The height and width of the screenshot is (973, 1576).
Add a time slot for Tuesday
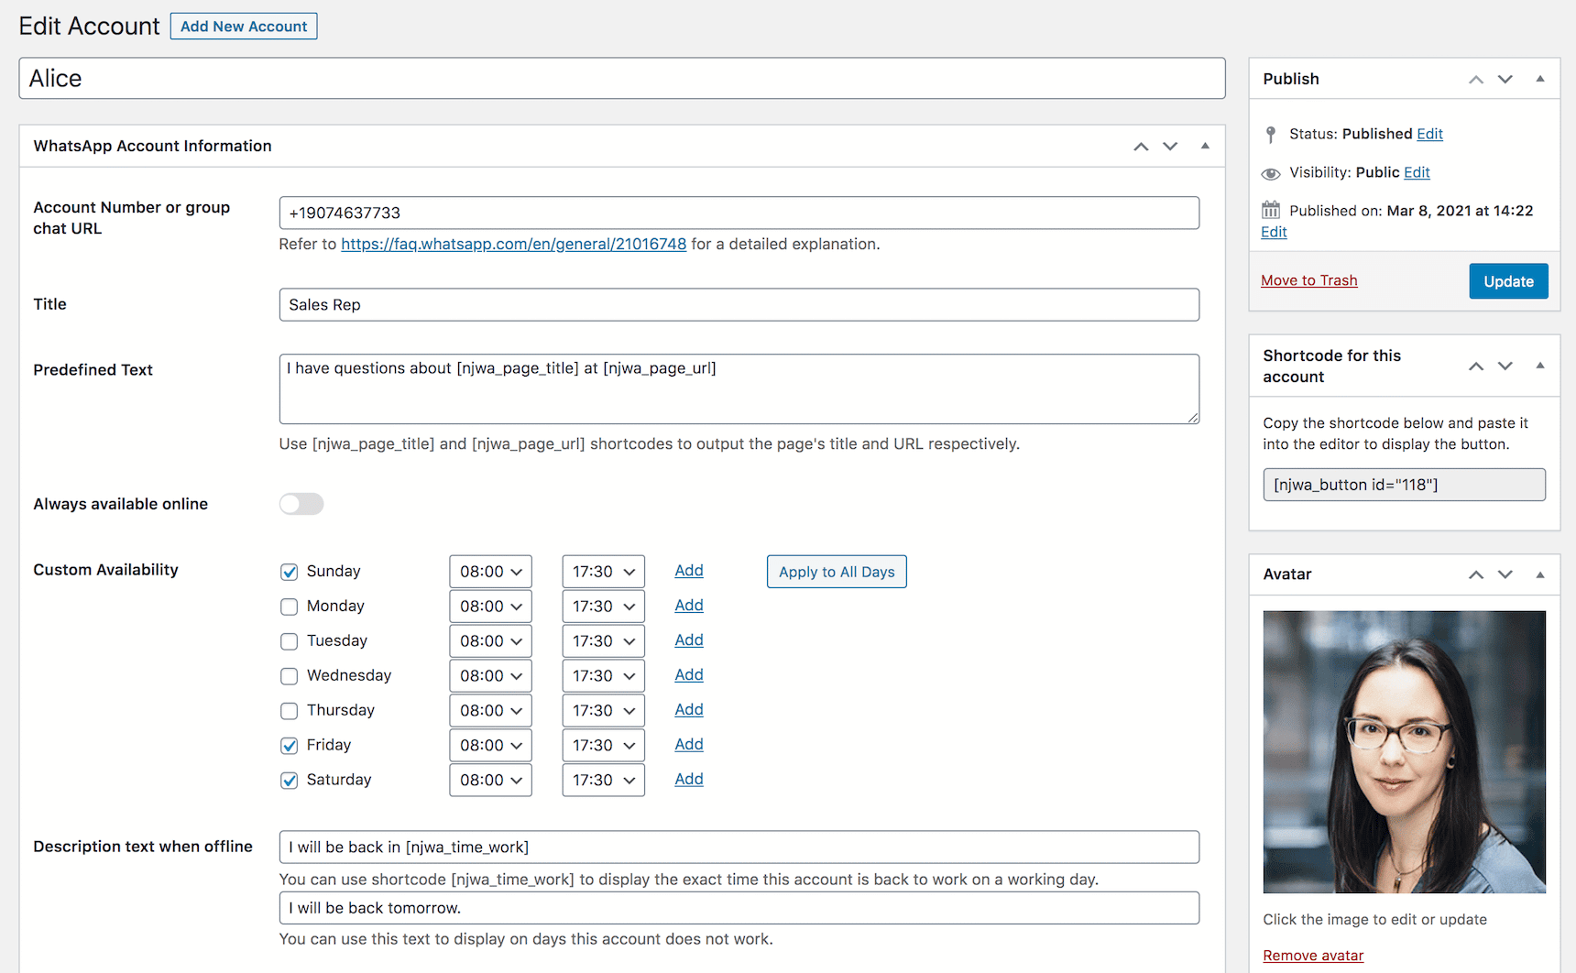(x=689, y=640)
